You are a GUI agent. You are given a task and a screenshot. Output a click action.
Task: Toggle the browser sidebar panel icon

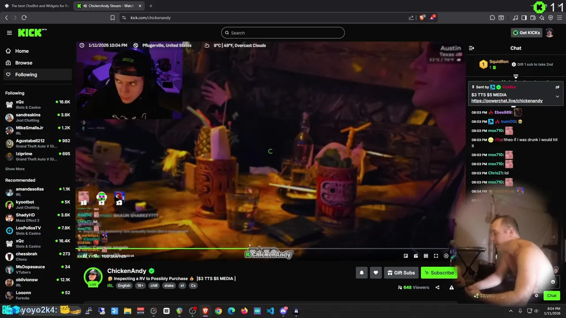(x=524, y=18)
